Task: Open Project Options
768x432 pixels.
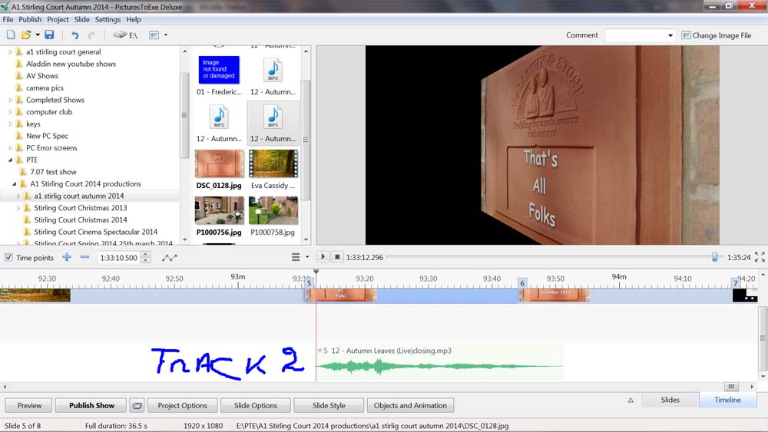Action: coord(182,406)
